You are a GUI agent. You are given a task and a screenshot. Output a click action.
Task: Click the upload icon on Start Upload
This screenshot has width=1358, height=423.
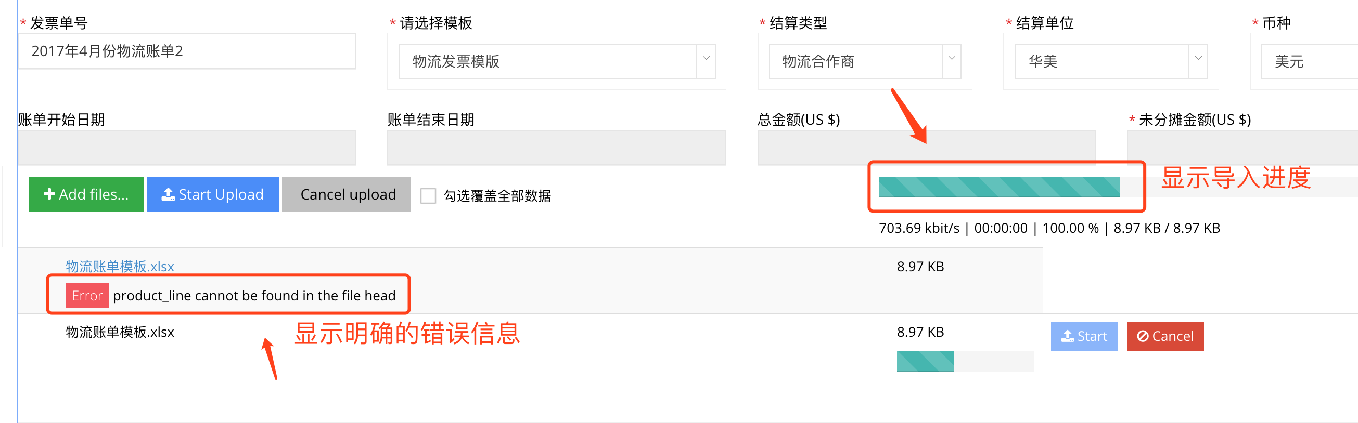(168, 194)
